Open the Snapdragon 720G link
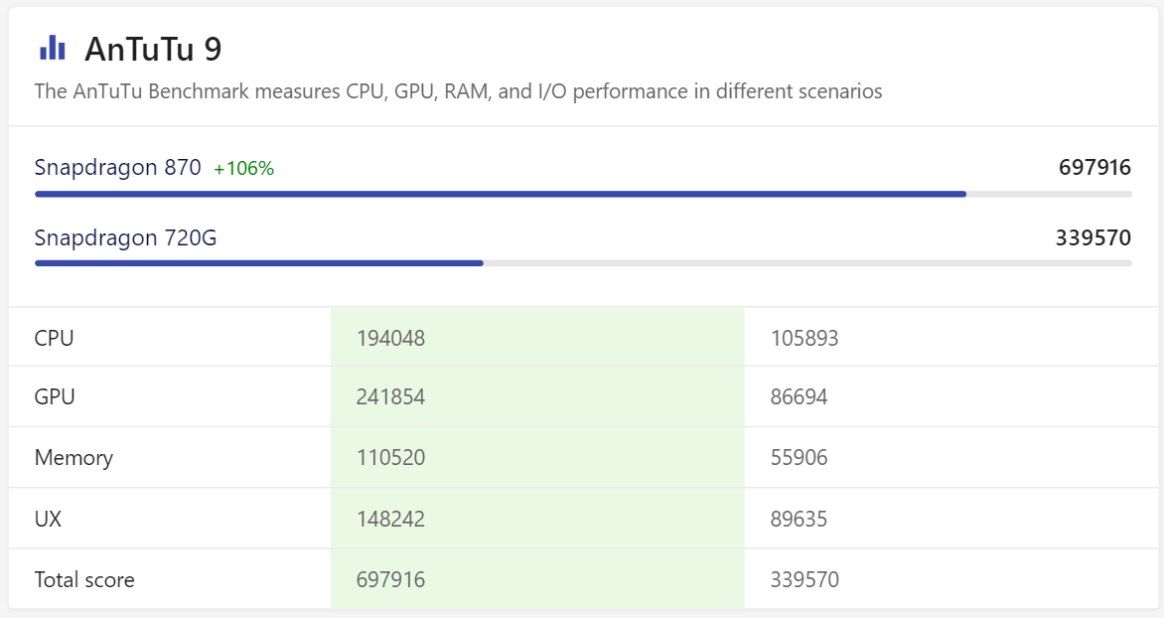The image size is (1164, 618). (125, 237)
